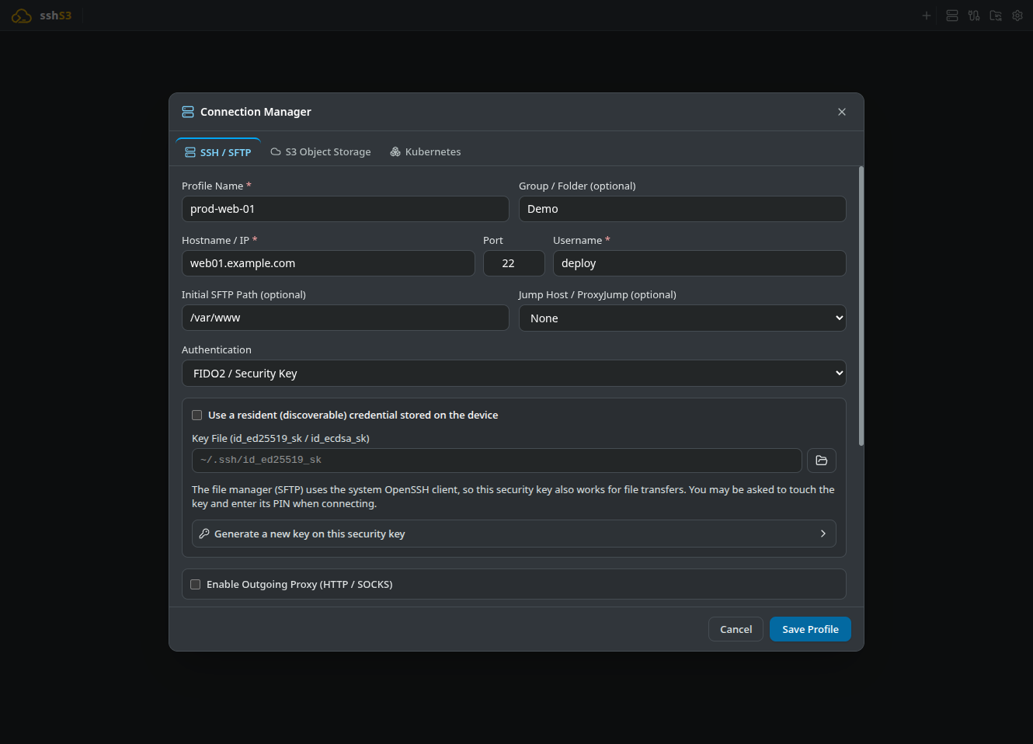This screenshot has height=744, width=1033.
Task: Open the Authentication method dropdown
Action: pos(514,374)
